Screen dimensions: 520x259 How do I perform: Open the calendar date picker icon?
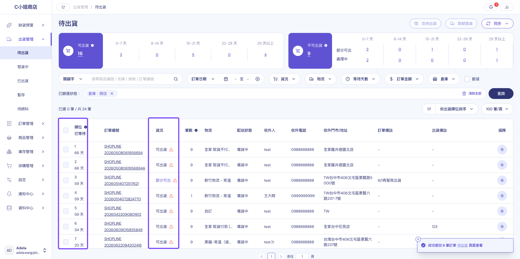click(226, 79)
